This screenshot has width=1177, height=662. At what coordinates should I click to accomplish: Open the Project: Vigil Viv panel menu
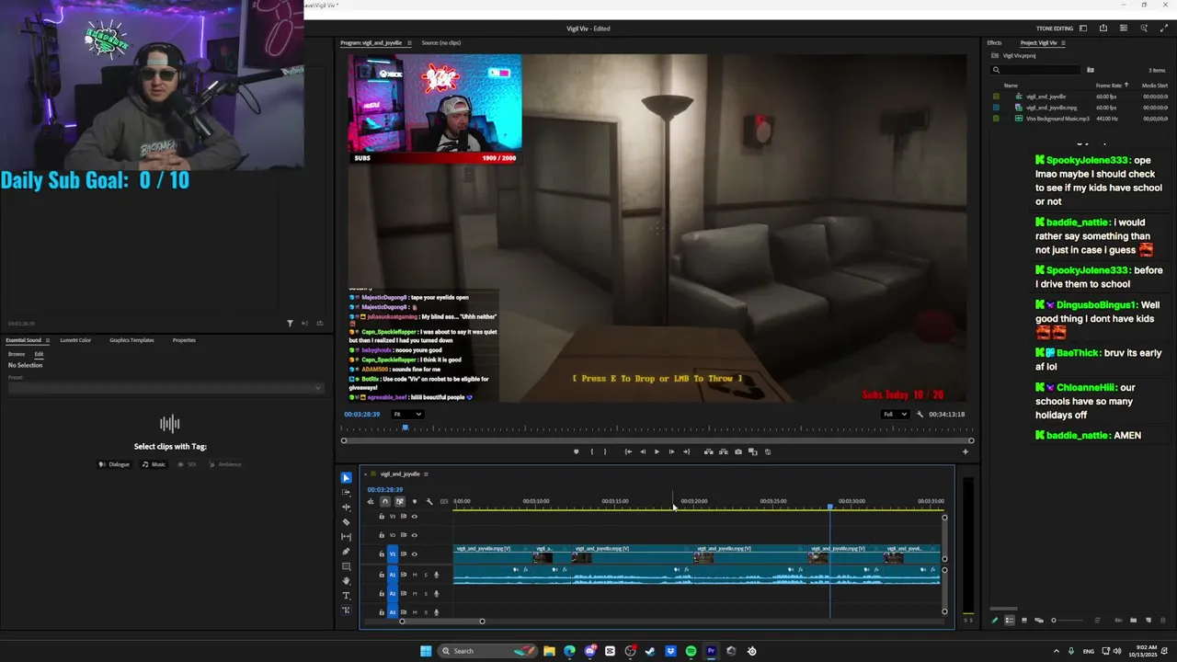pos(1064,43)
